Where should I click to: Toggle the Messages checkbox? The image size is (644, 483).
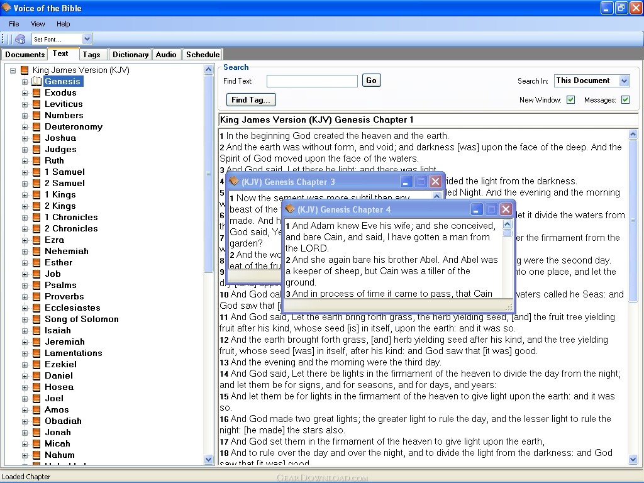tap(626, 100)
